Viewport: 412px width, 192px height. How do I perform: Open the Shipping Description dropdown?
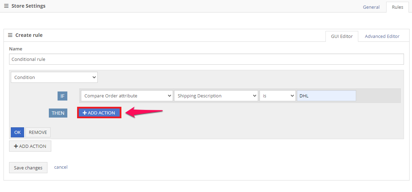click(x=216, y=96)
